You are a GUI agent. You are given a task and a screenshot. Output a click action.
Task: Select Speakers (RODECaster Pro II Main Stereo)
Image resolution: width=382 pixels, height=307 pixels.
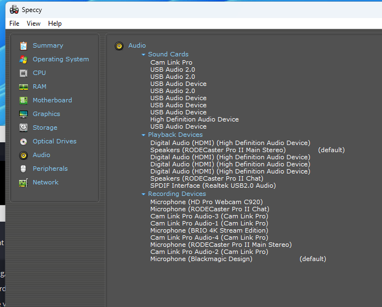[x=218, y=150]
